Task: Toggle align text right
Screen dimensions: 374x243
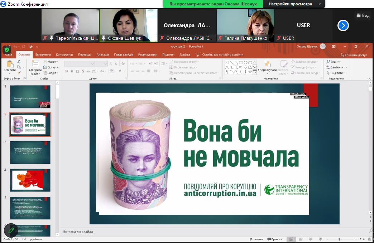Action: point(143,71)
